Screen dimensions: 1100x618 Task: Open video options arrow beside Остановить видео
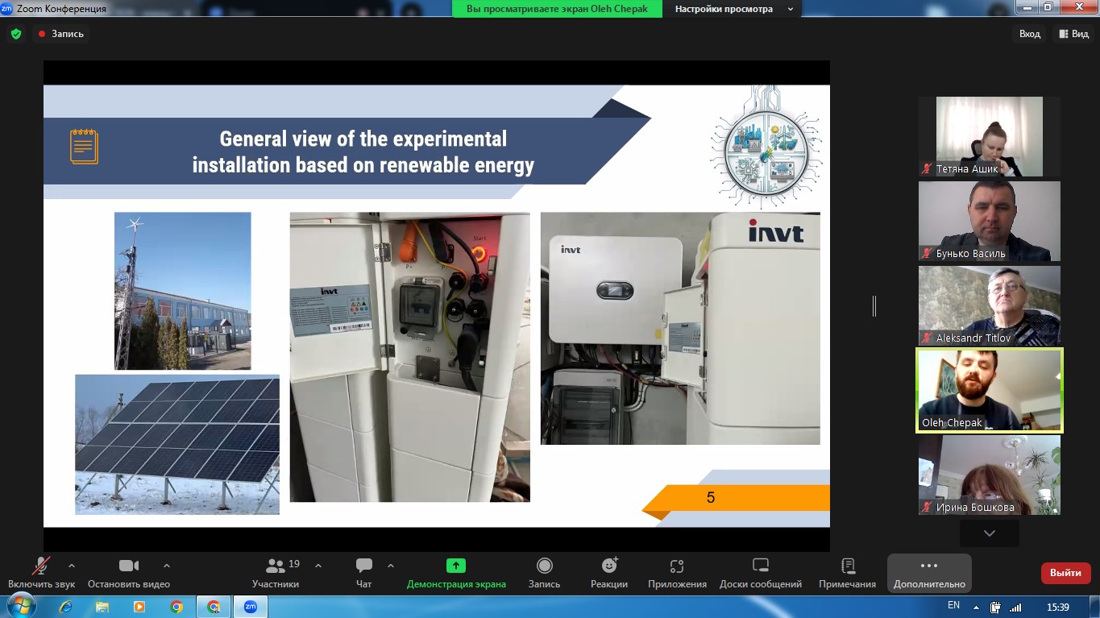(x=167, y=566)
